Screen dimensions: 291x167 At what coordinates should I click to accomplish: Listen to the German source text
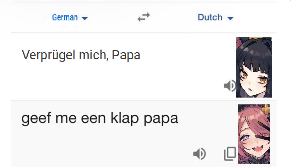click(230, 86)
